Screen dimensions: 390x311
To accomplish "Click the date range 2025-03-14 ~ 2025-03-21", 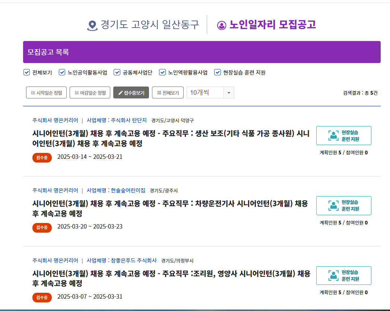I will pos(90,157).
